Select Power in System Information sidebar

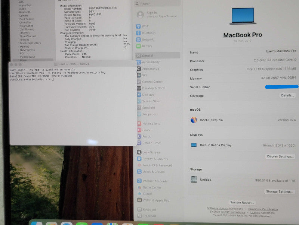(x=24, y=60)
